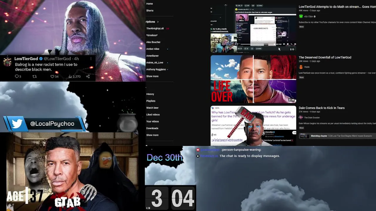376x211 pixels.
Task: Open Your videos in the sidebar
Action: pos(152,121)
